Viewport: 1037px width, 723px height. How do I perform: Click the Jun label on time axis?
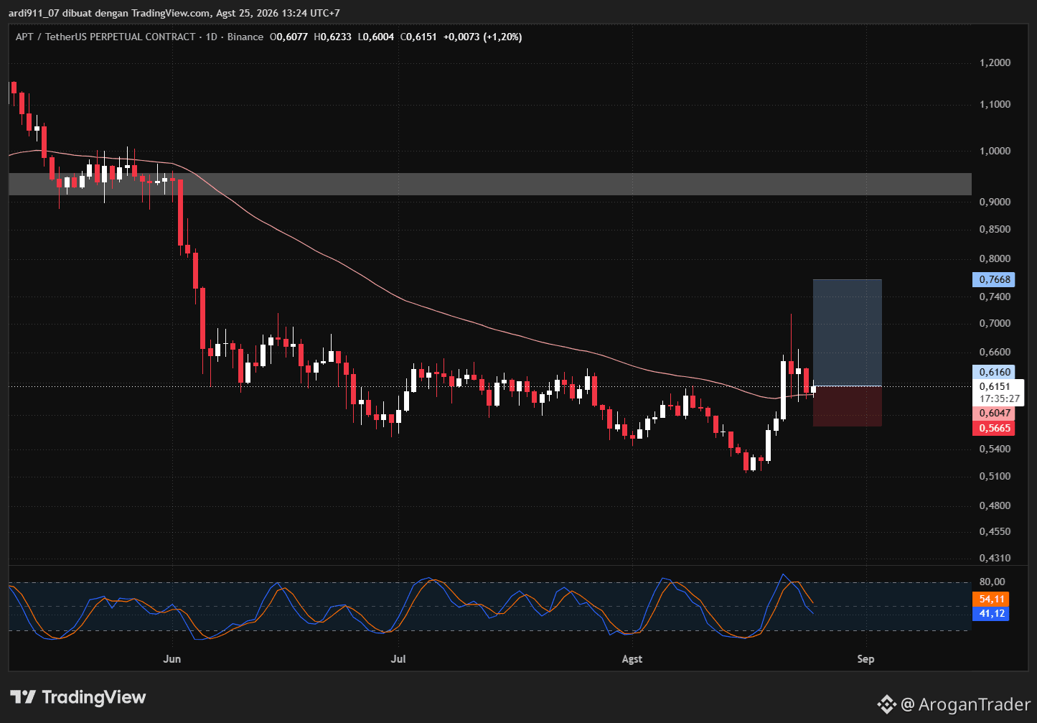point(172,658)
